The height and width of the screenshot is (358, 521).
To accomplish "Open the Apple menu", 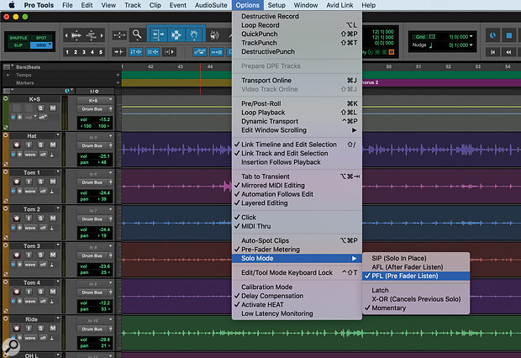I will [x=12, y=5].
